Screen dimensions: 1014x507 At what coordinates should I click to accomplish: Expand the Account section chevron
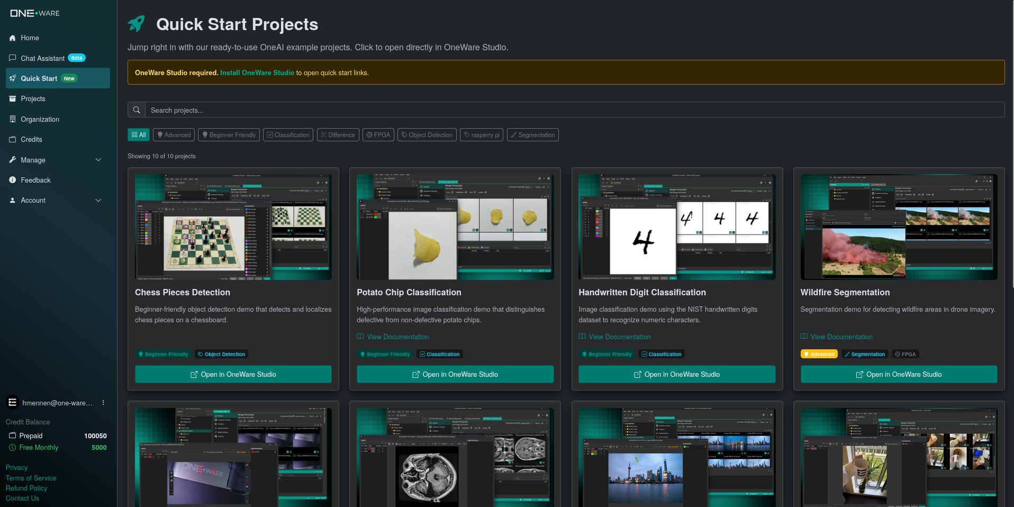click(x=98, y=201)
